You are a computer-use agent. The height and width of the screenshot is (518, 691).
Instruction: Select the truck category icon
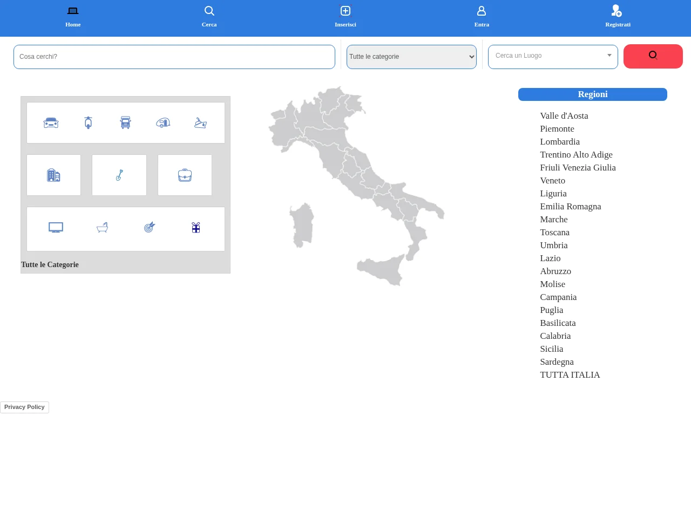point(126,123)
